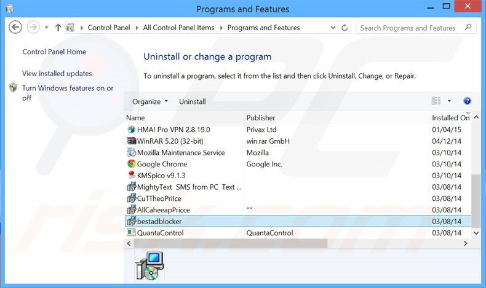
Task: Expand chevron after All Control Panel Items
Action: coord(221,28)
